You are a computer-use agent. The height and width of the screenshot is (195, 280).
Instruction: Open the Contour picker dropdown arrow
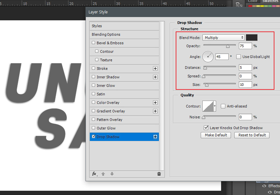pyautogui.click(x=215, y=106)
